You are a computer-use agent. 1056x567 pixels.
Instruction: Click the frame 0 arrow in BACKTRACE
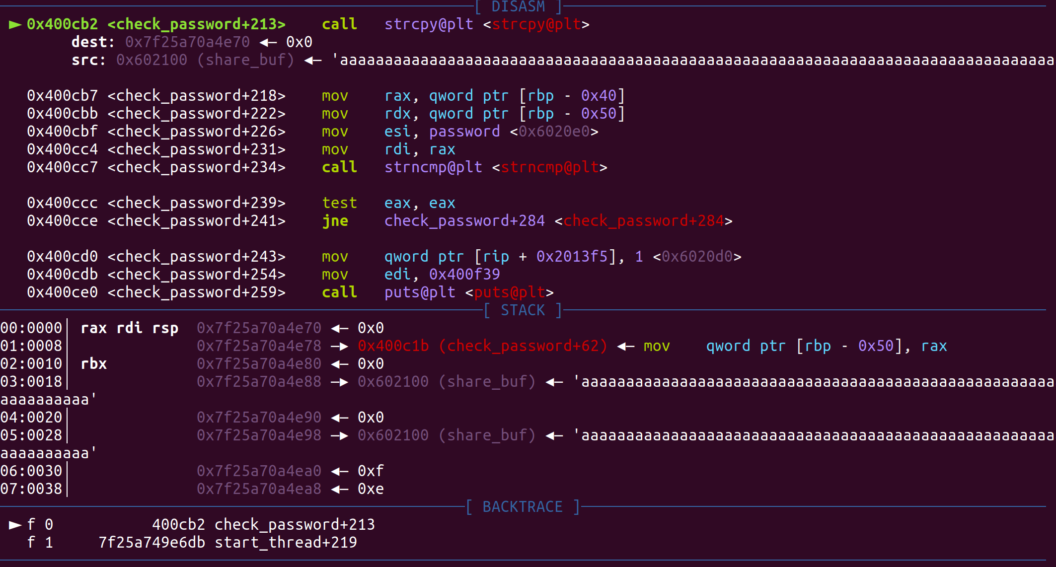[15, 525]
